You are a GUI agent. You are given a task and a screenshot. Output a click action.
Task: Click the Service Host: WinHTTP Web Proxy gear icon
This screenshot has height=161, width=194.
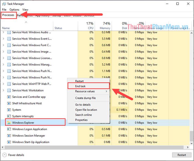(9, 84)
